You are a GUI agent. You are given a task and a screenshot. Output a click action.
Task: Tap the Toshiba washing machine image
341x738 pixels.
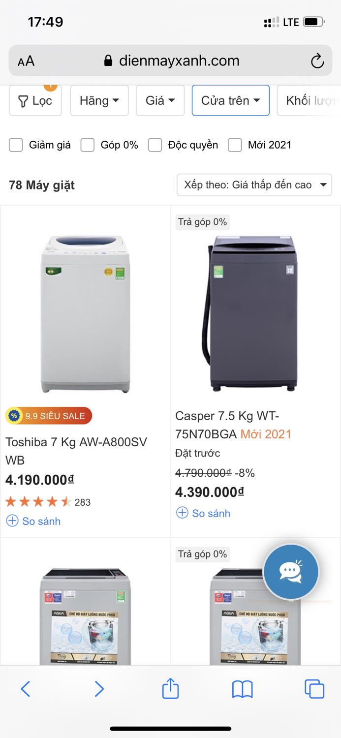[x=86, y=314]
